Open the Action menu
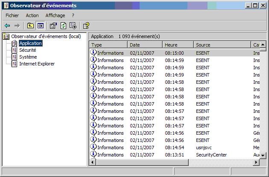 click(32, 15)
